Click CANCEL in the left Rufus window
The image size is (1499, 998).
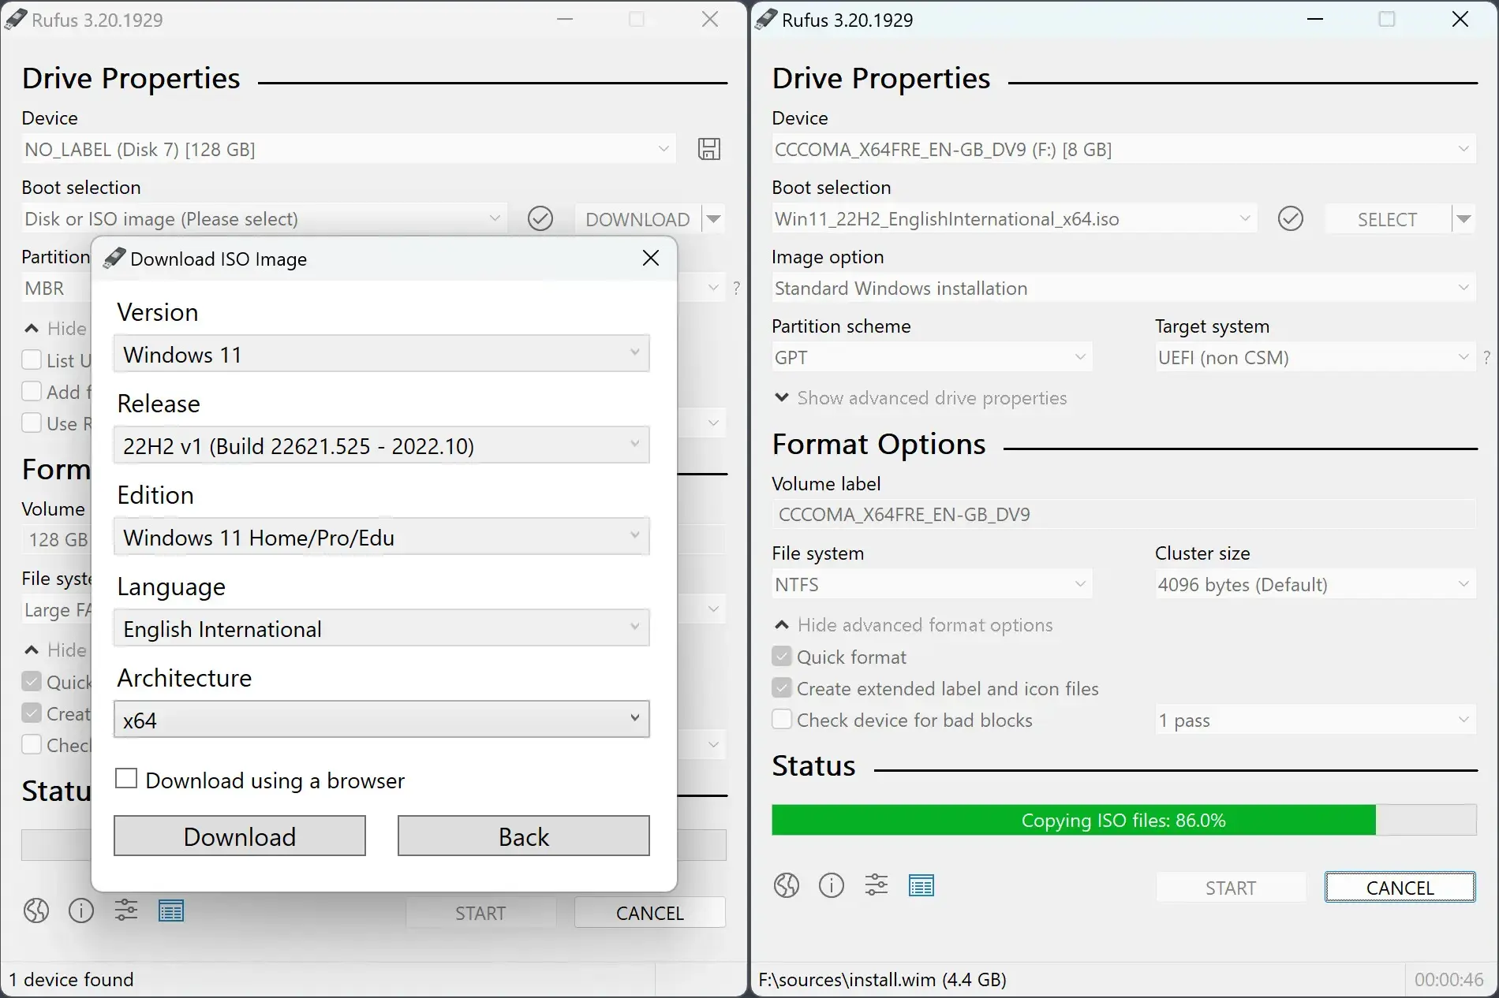650,913
